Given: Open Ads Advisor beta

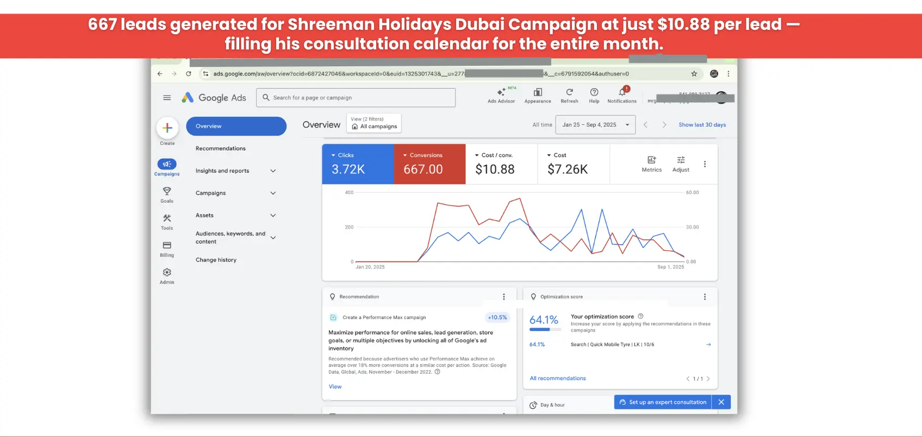Looking at the screenshot, I should tap(501, 95).
